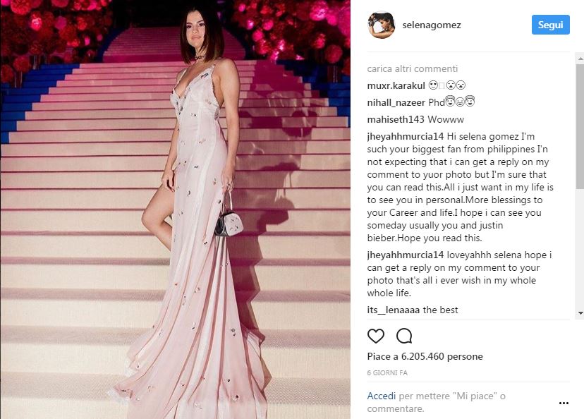Open muxr.karakul commenter profile
Screen dimensions: 584x419
click(396, 85)
